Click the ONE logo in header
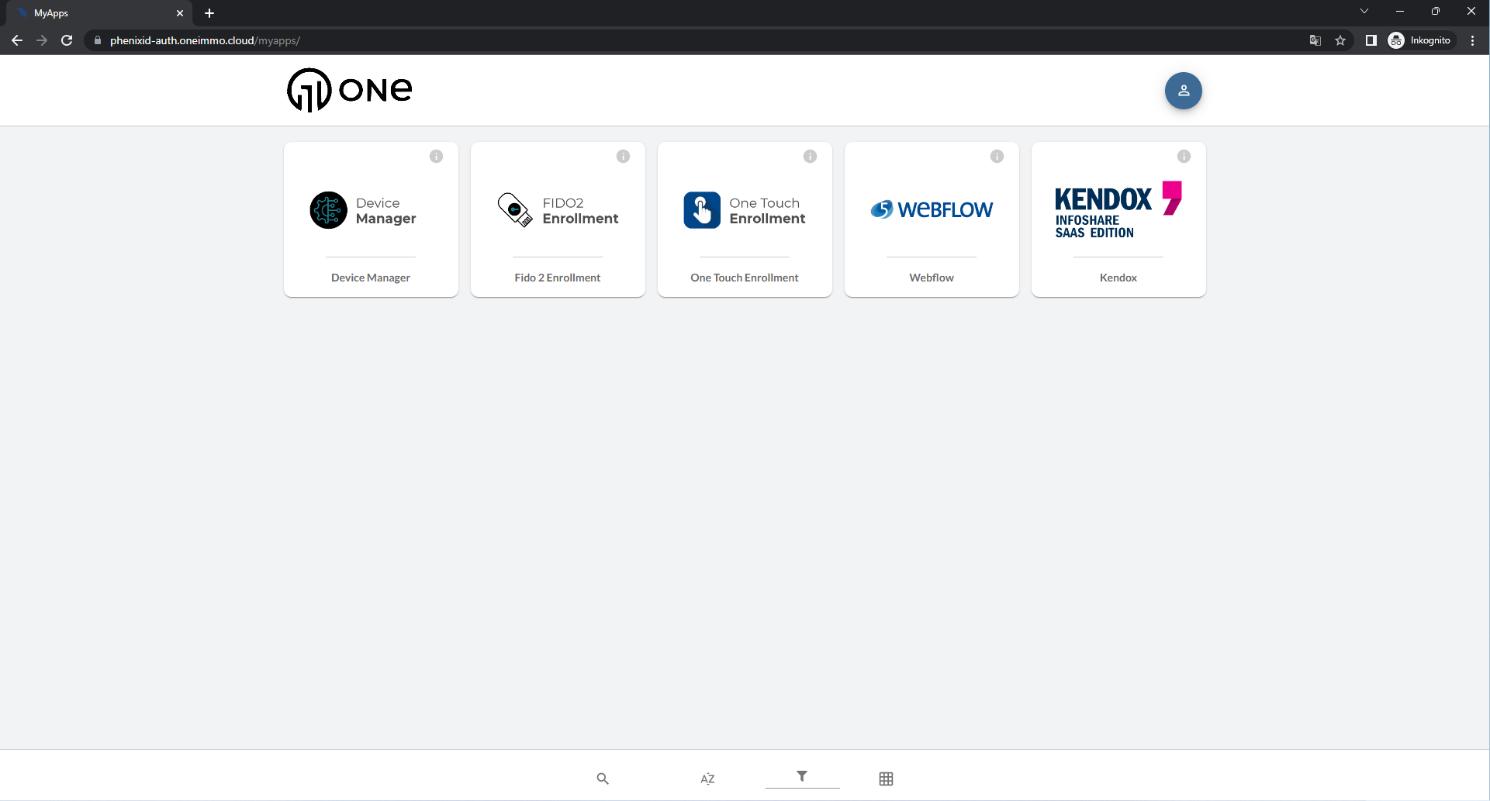This screenshot has height=801, width=1490. [x=350, y=90]
